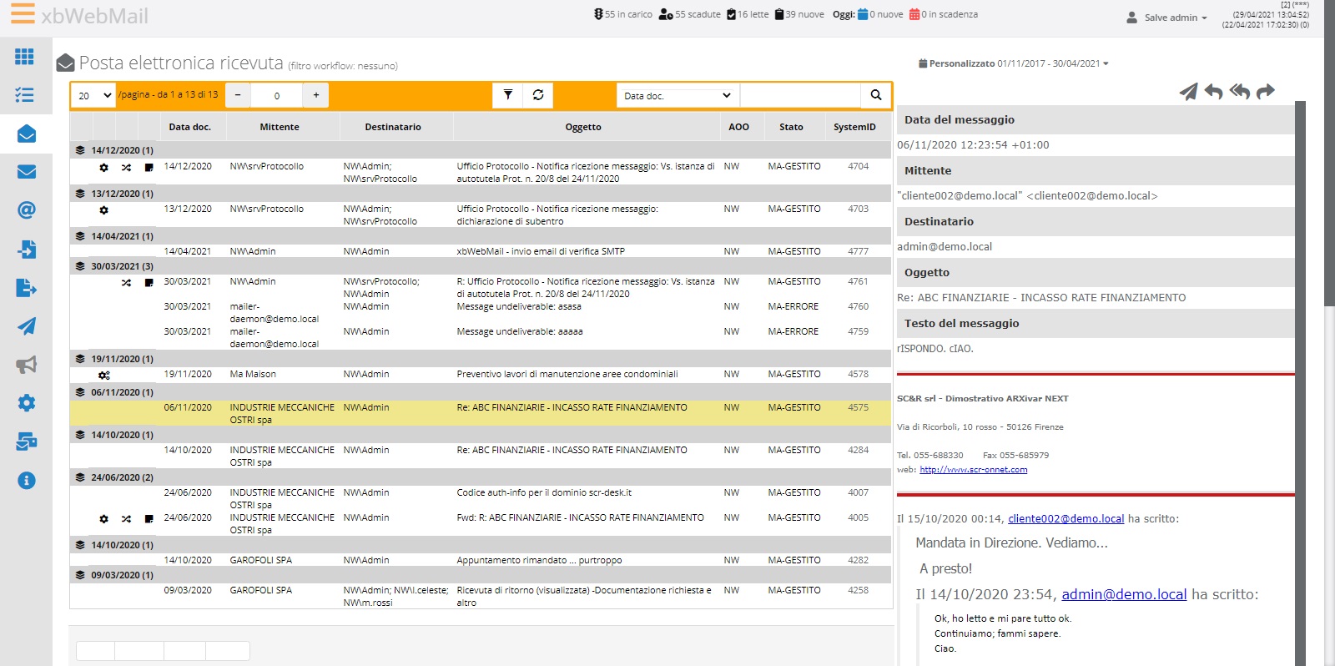Click note icon on the 14/12/2020 row
This screenshot has height=666, width=1335.
(149, 168)
